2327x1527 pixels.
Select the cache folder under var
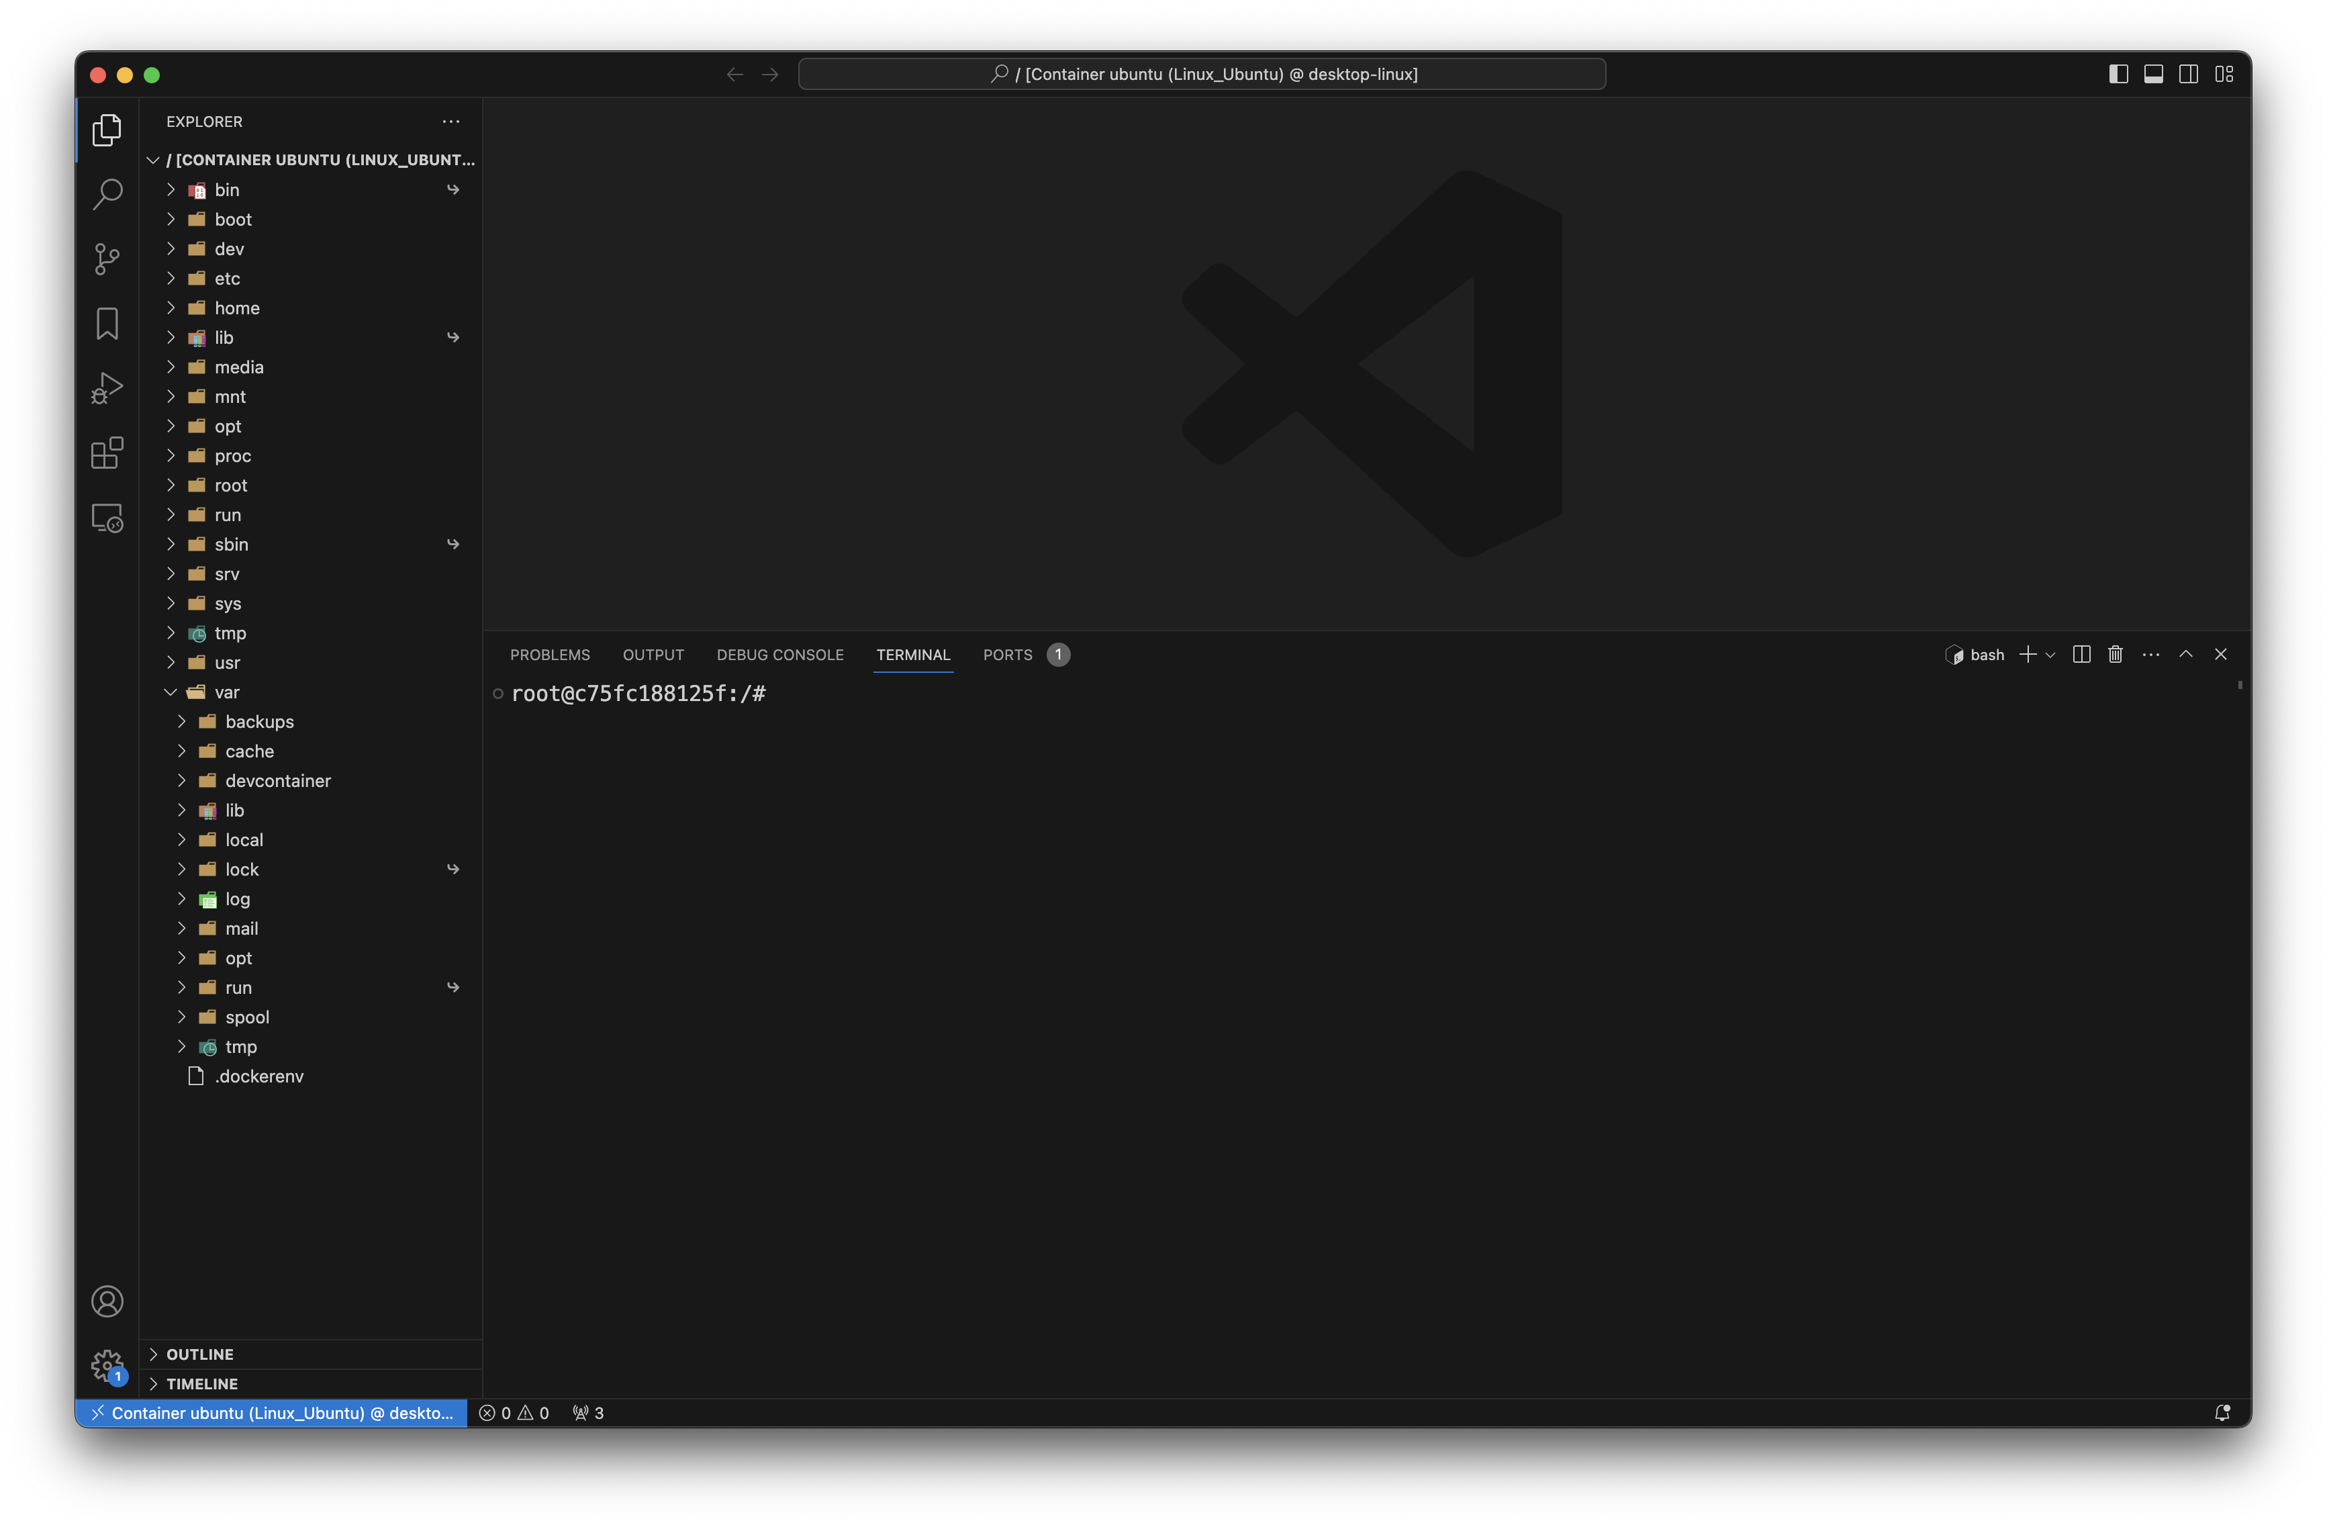(x=311, y=751)
